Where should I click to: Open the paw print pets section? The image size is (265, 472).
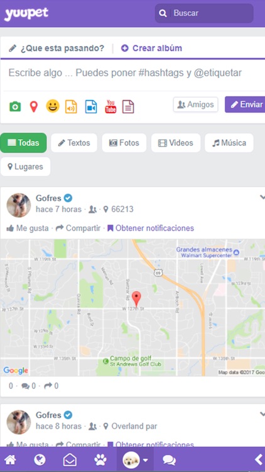(x=100, y=459)
